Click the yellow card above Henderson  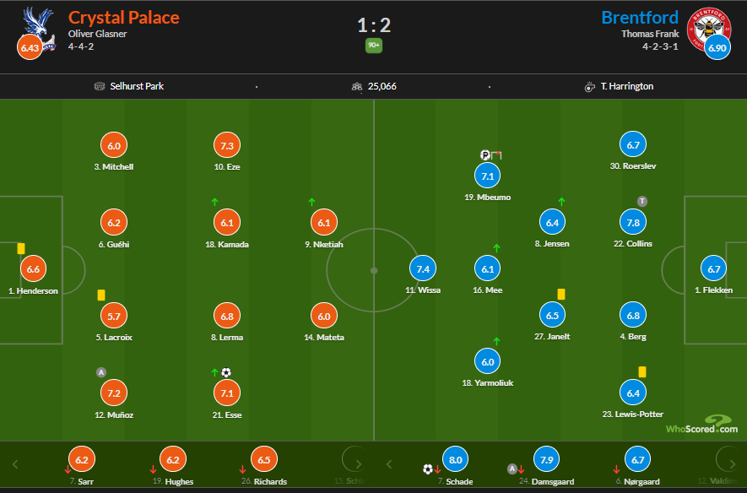[21, 248]
